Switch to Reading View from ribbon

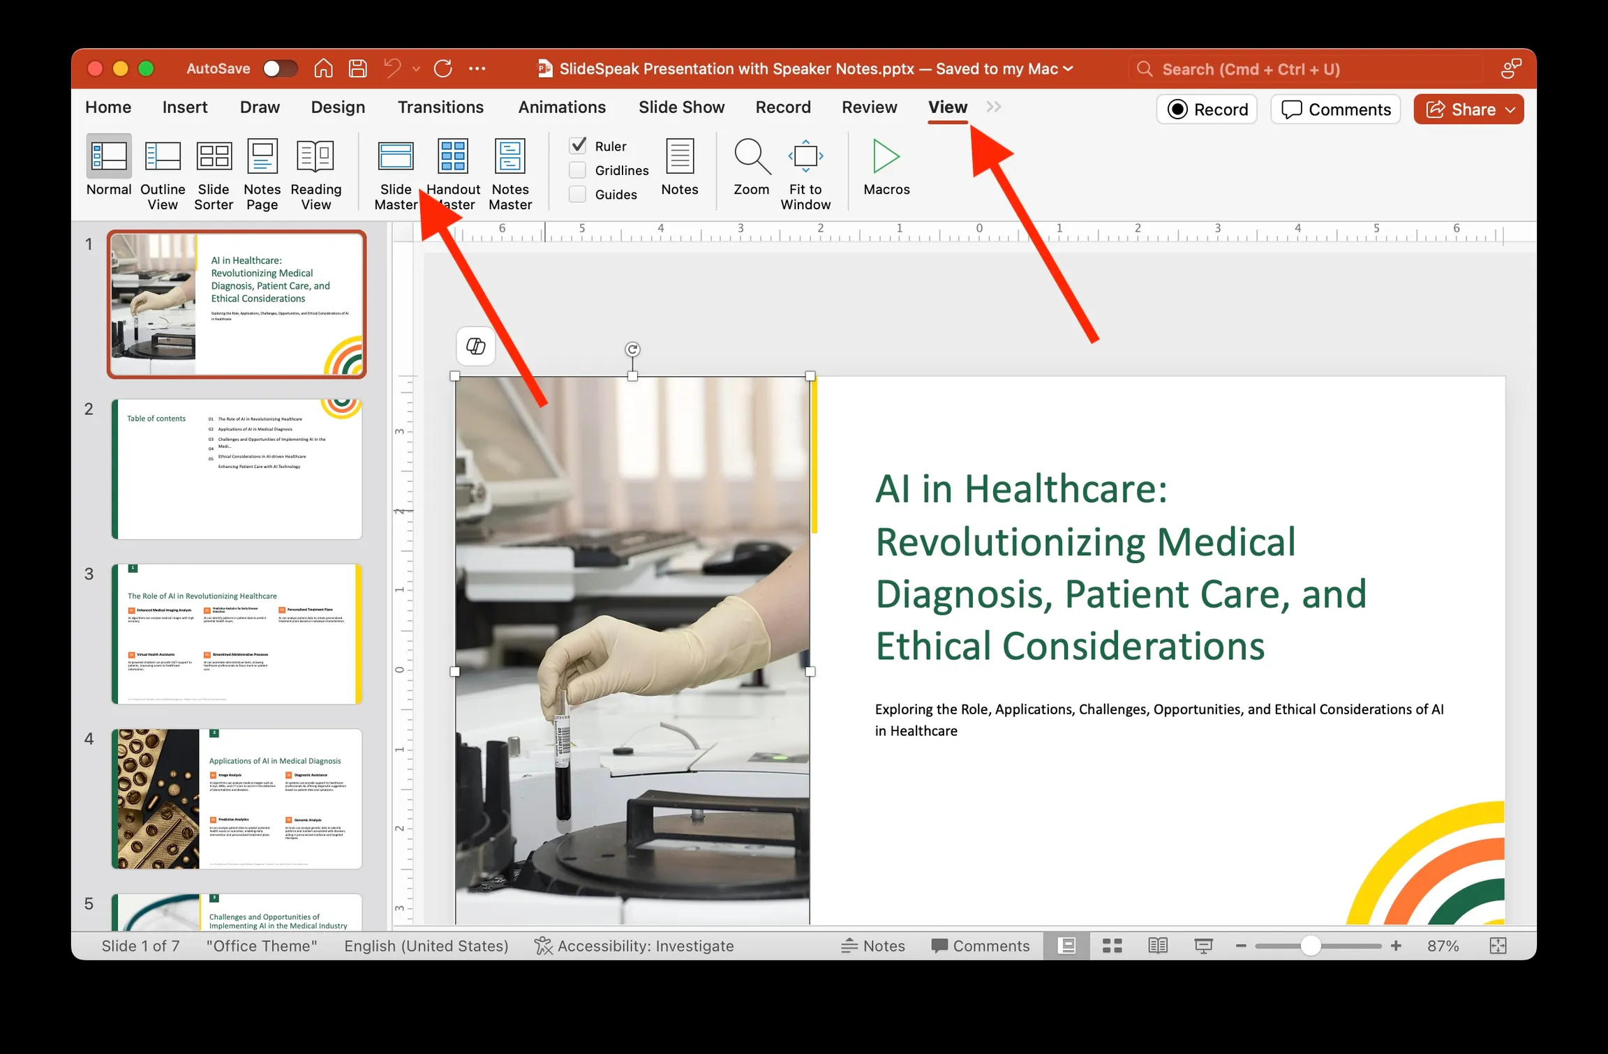(315, 174)
